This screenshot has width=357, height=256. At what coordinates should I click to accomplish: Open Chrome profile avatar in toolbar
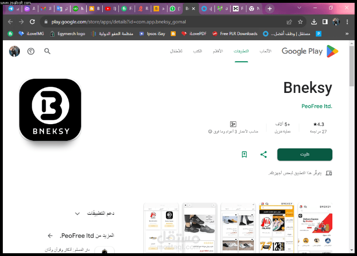point(336,22)
